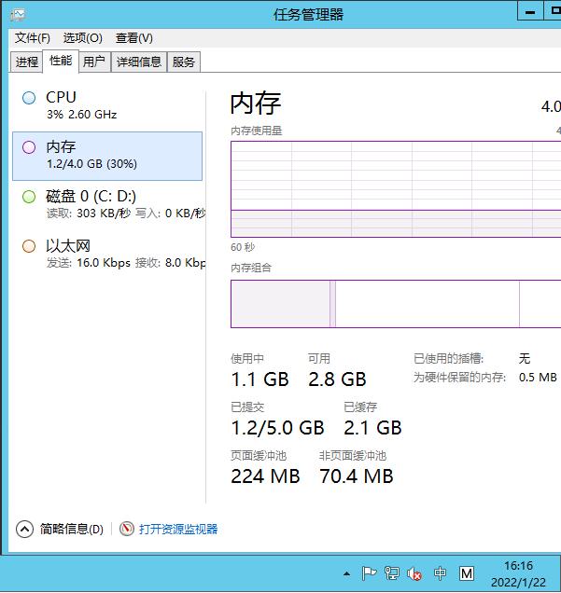The width and height of the screenshot is (561, 593).
Task: Click the green disk 0 circle icon
Action: 29,197
